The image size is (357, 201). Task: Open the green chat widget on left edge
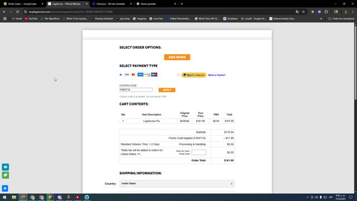pyautogui.click(x=6, y=175)
